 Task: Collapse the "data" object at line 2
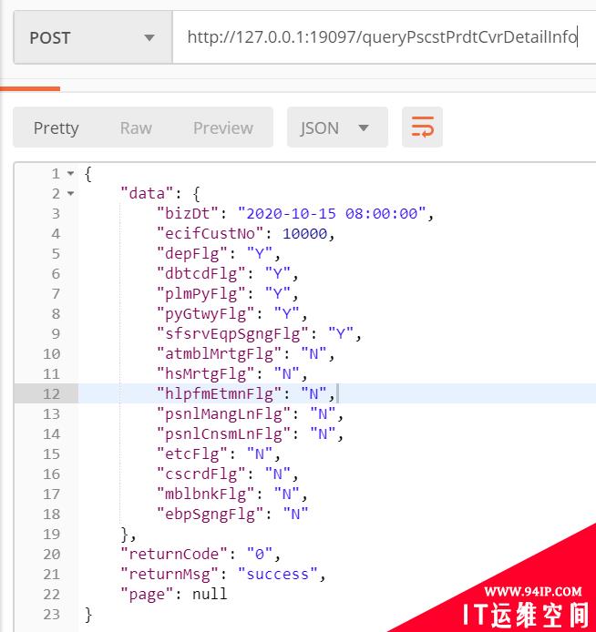70,194
